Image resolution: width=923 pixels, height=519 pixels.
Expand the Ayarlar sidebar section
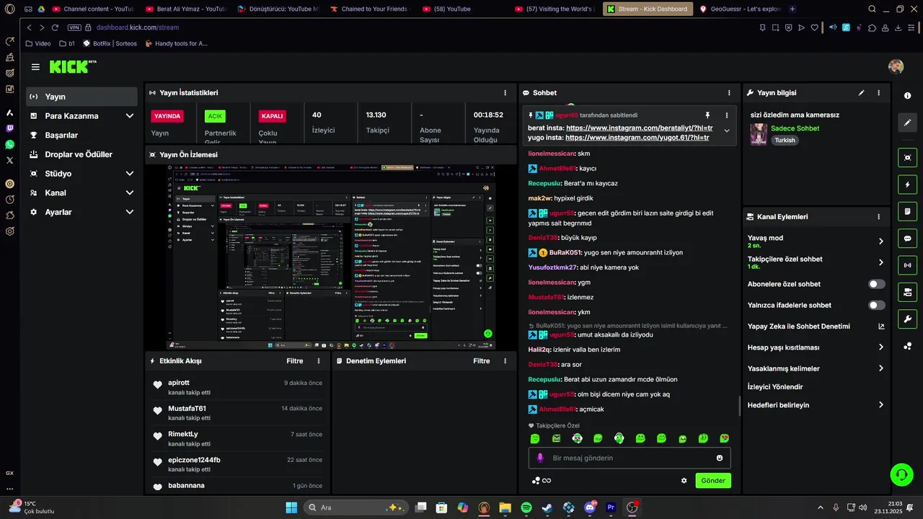[x=81, y=213]
